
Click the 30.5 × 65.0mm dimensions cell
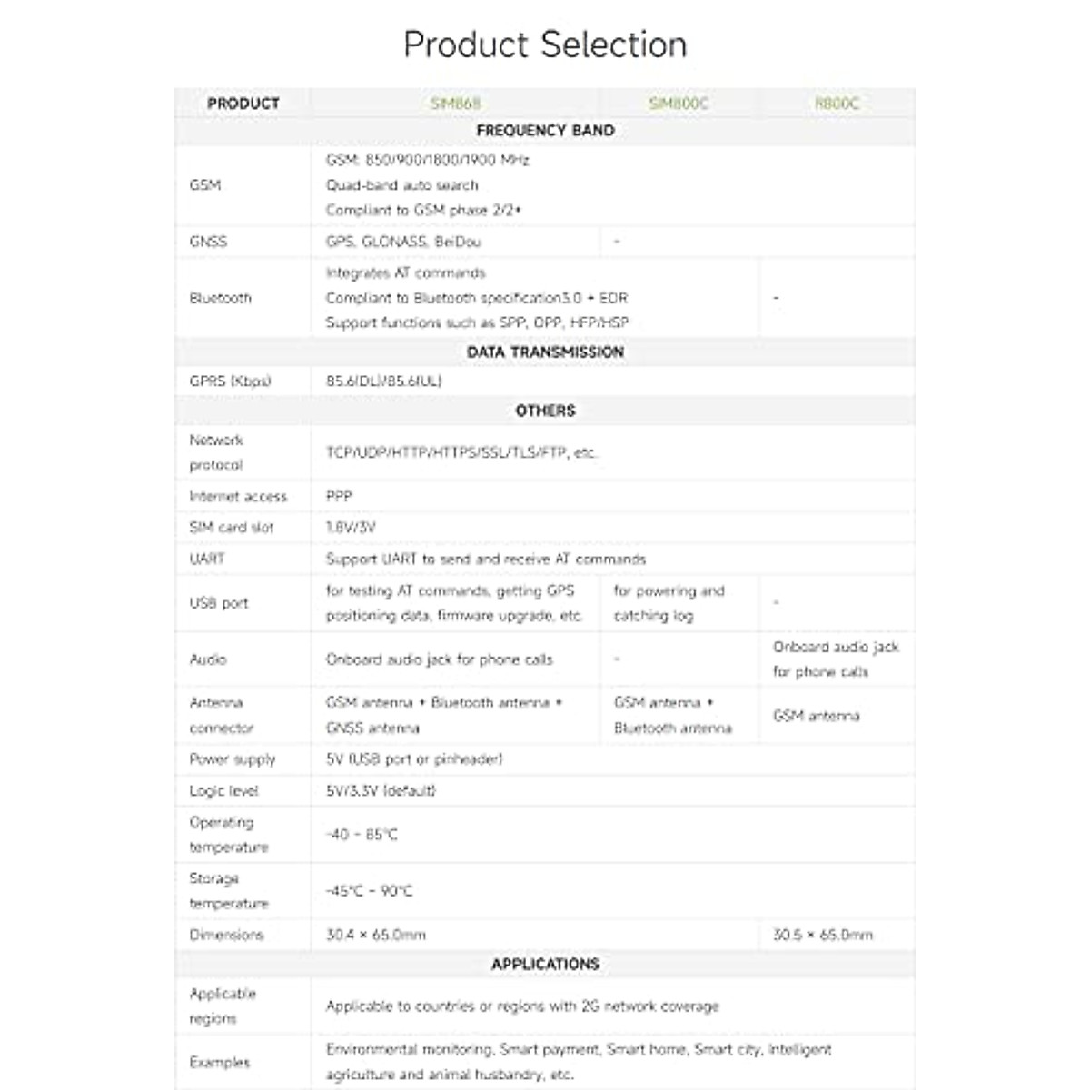(x=822, y=935)
